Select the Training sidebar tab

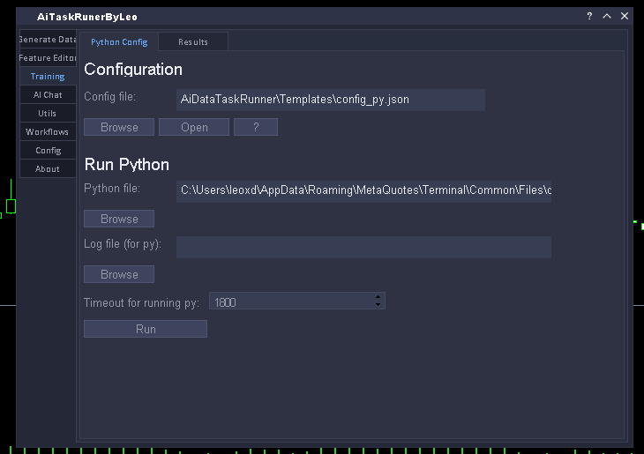coord(48,77)
